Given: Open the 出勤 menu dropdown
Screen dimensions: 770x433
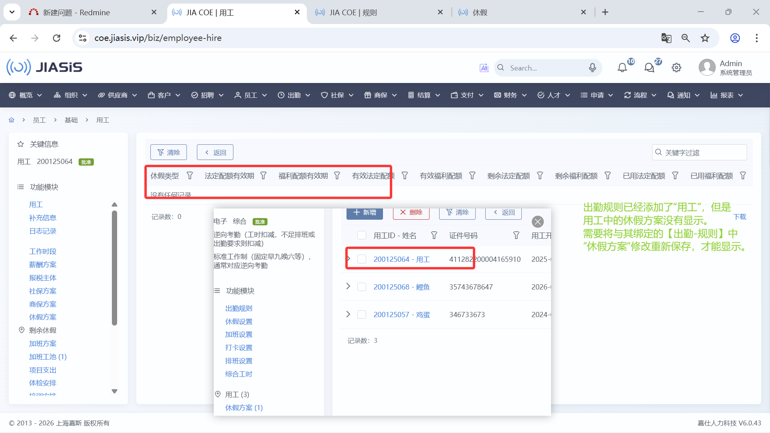Looking at the screenshot, I should click(x=294, y=95).
